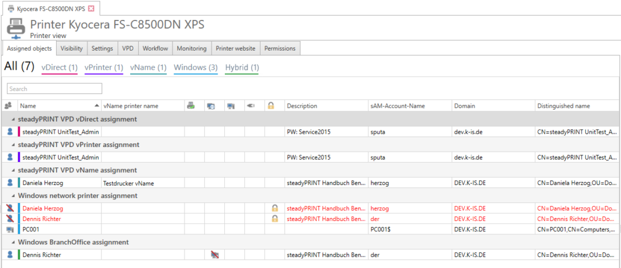Filter by Hybrid (1)
This screenshot has height=268, width=621.
click(242, 67)
